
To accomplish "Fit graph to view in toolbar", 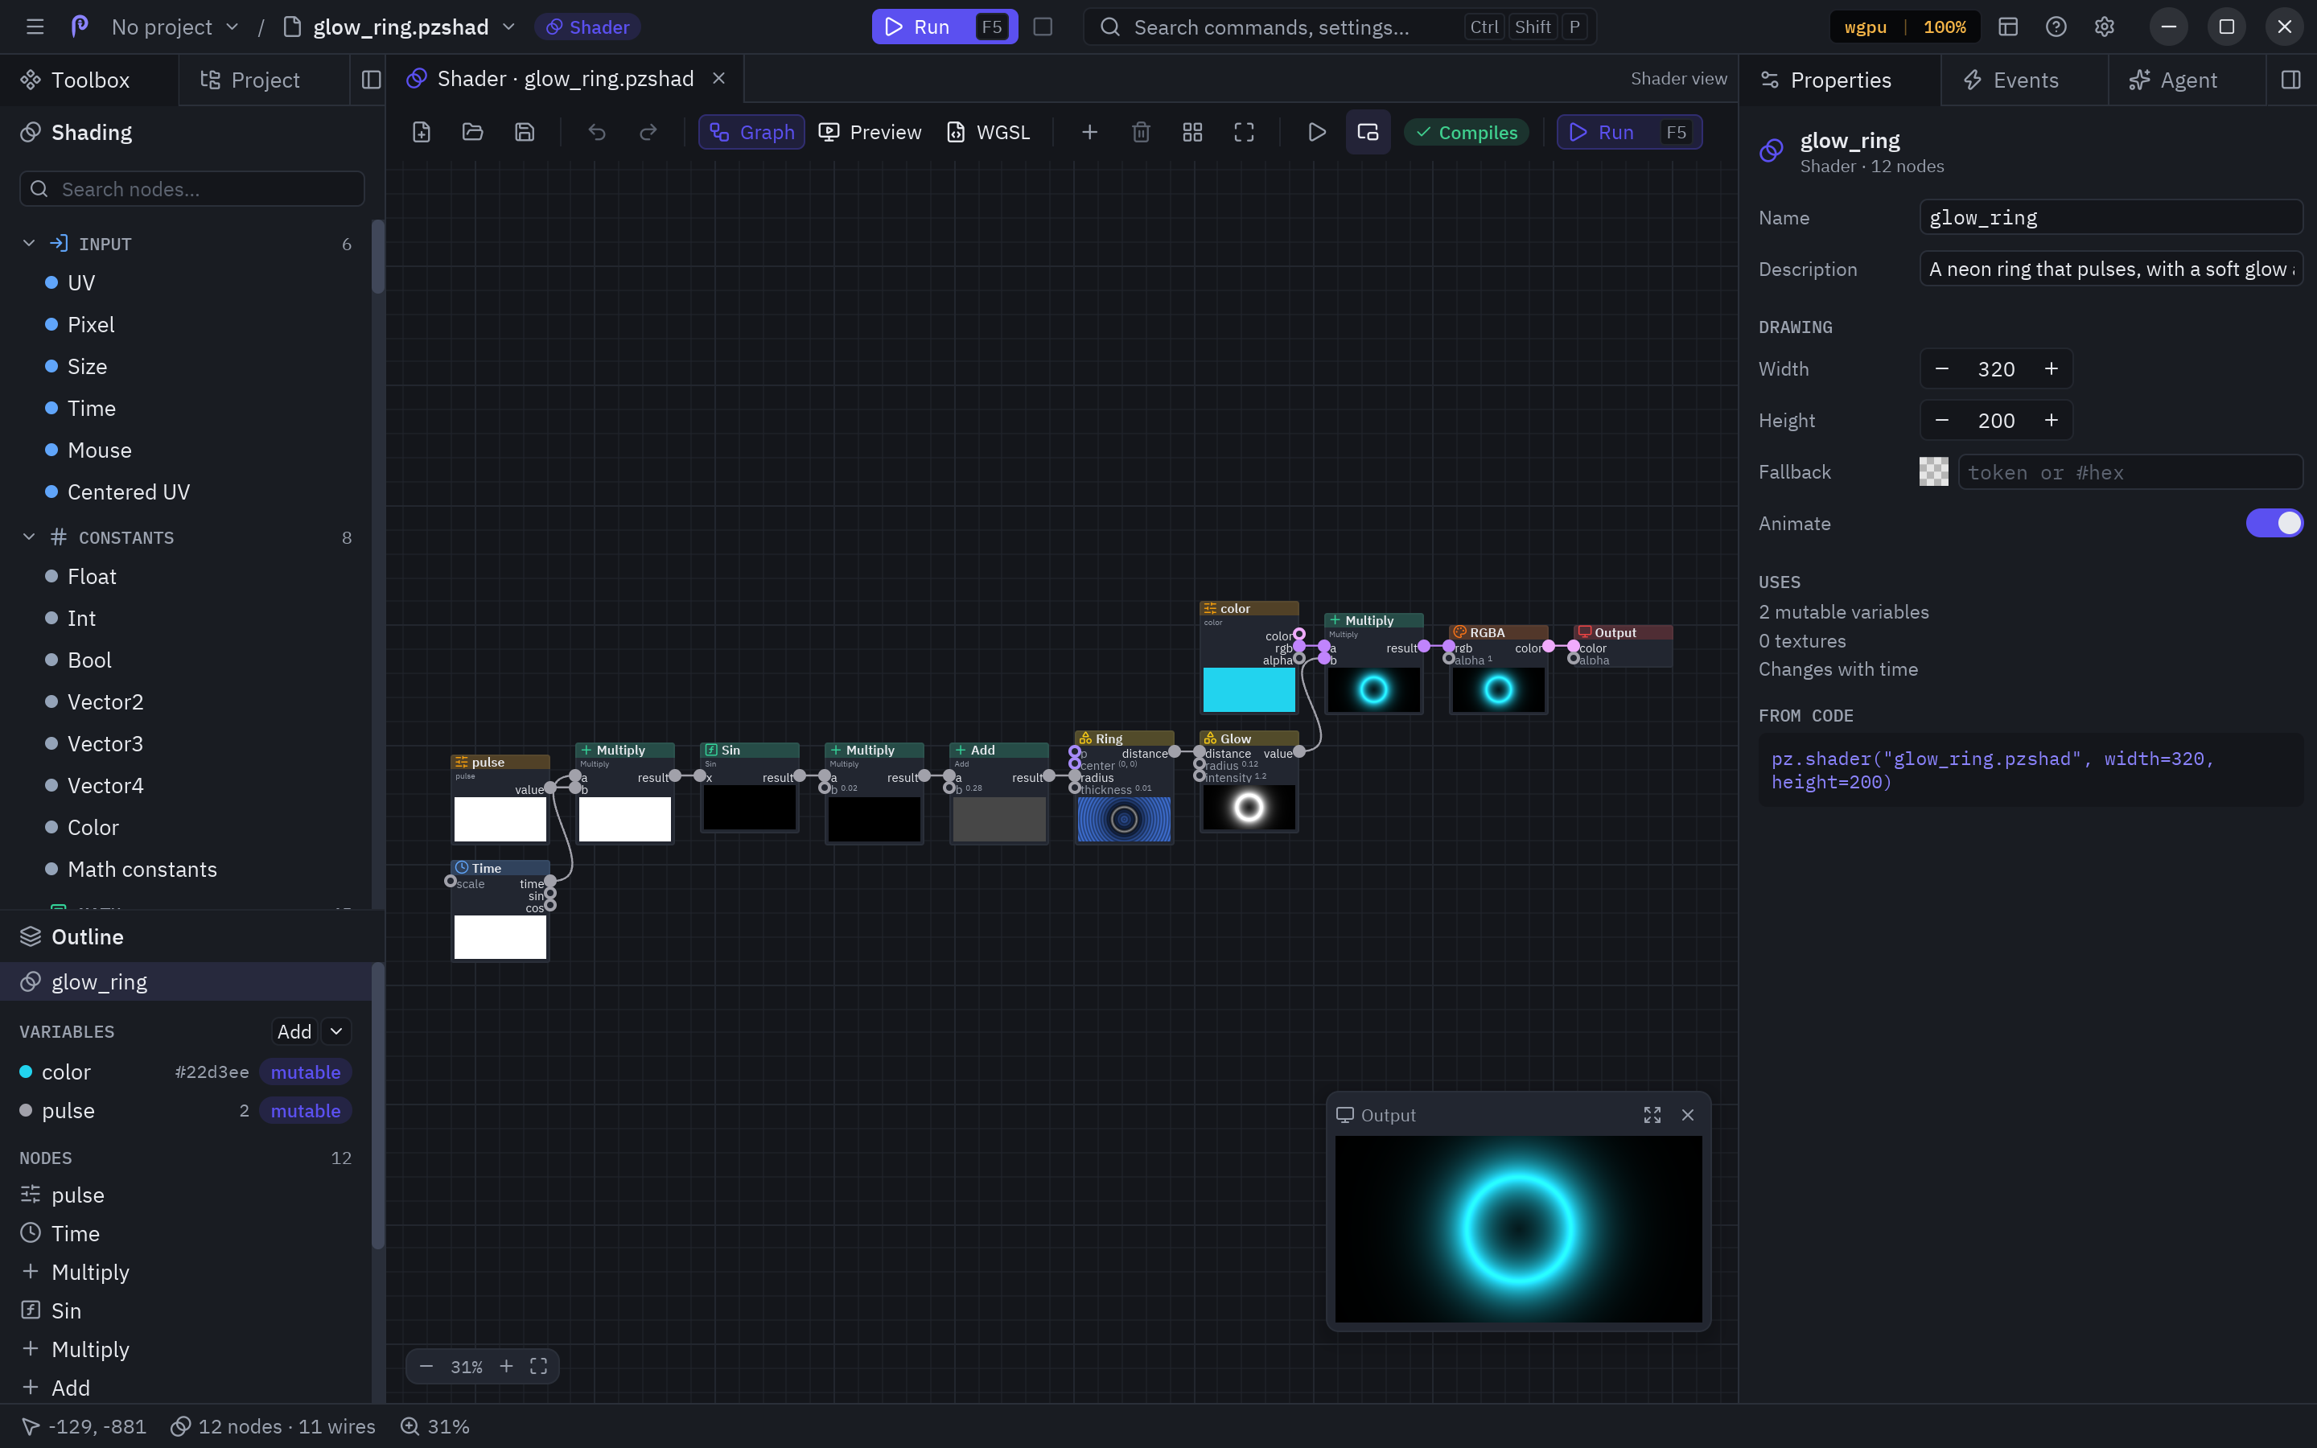I will (1244, 132).
